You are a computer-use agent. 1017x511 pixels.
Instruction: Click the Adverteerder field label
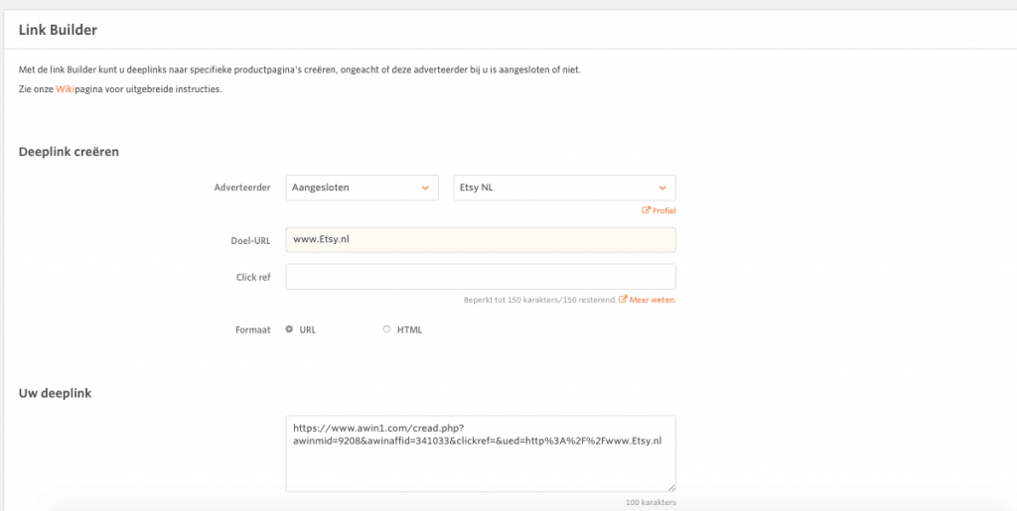click(x=242, y=188)
